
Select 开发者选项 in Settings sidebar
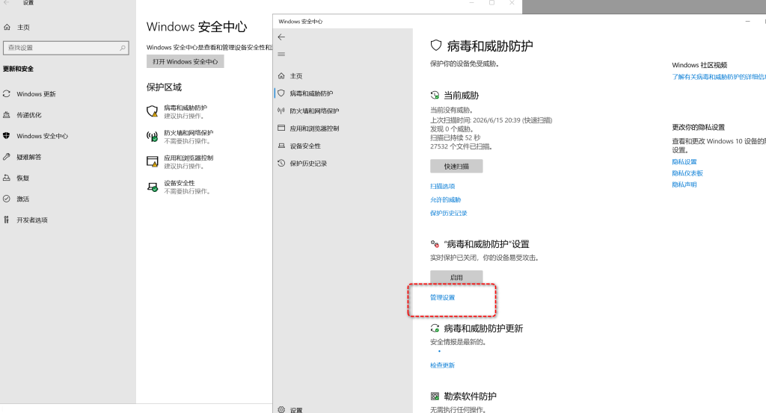pos(32,220)
